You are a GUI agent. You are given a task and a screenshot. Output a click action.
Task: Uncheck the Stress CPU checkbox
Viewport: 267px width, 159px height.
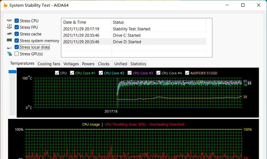click(x=17, y=21)
